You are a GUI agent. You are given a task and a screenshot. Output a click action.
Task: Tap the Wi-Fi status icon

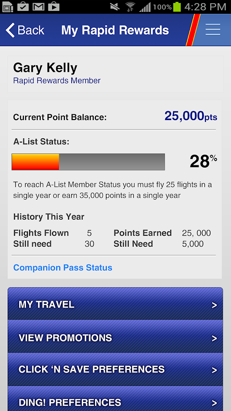[x=130, y=7]
